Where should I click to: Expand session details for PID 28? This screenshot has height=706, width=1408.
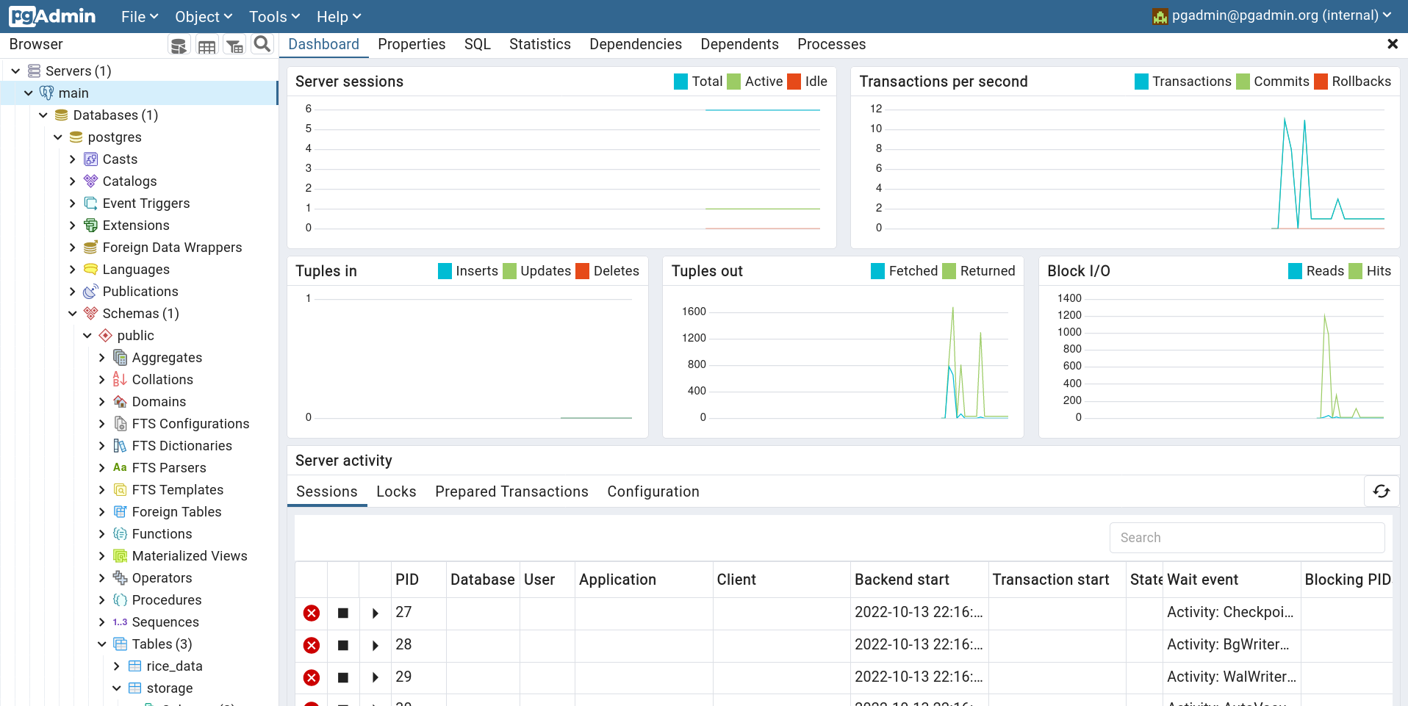click(376, 646)
